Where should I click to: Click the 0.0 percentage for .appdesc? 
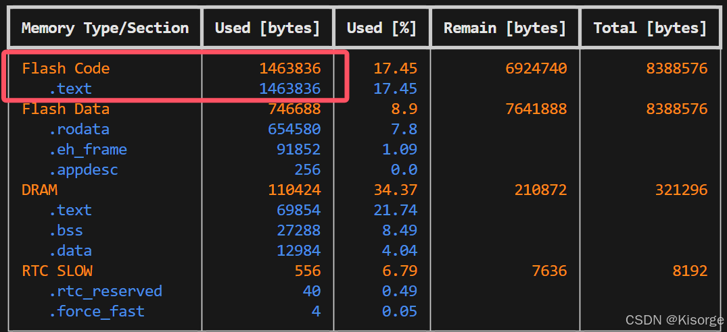(x=404, y=169)
